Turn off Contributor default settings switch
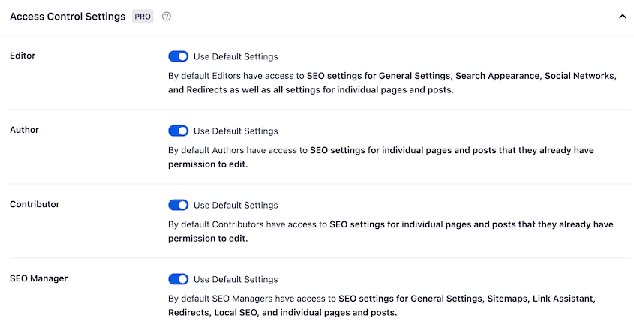Screen dimensions: 634x328 (x=179, y=205)
